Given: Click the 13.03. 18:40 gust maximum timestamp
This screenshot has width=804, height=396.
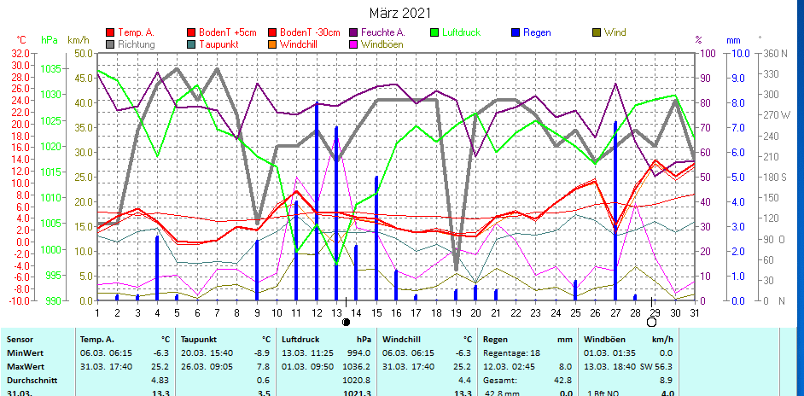Looking at the screenshot, I should pyautogui.click(x=609, y=367).
